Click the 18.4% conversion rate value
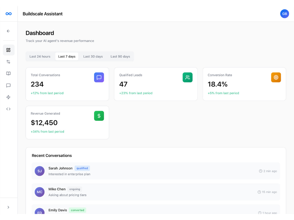 pos(218,84)
